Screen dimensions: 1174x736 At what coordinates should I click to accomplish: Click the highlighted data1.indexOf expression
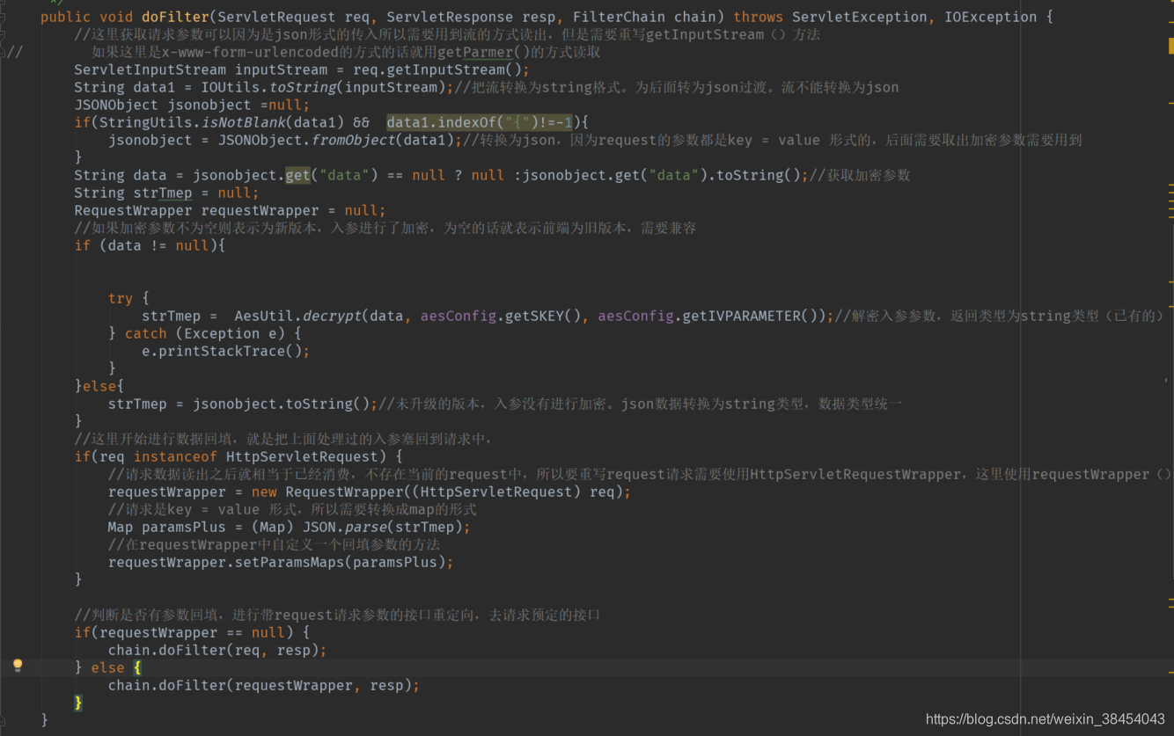[480, 122]
